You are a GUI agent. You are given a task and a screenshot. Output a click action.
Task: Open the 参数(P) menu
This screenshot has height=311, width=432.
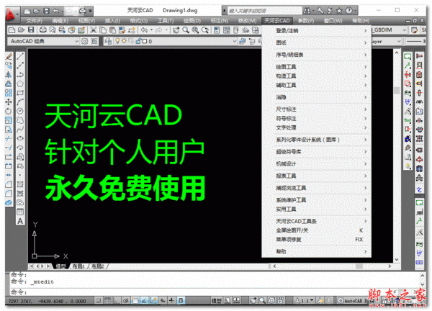[x=306, y=21]
